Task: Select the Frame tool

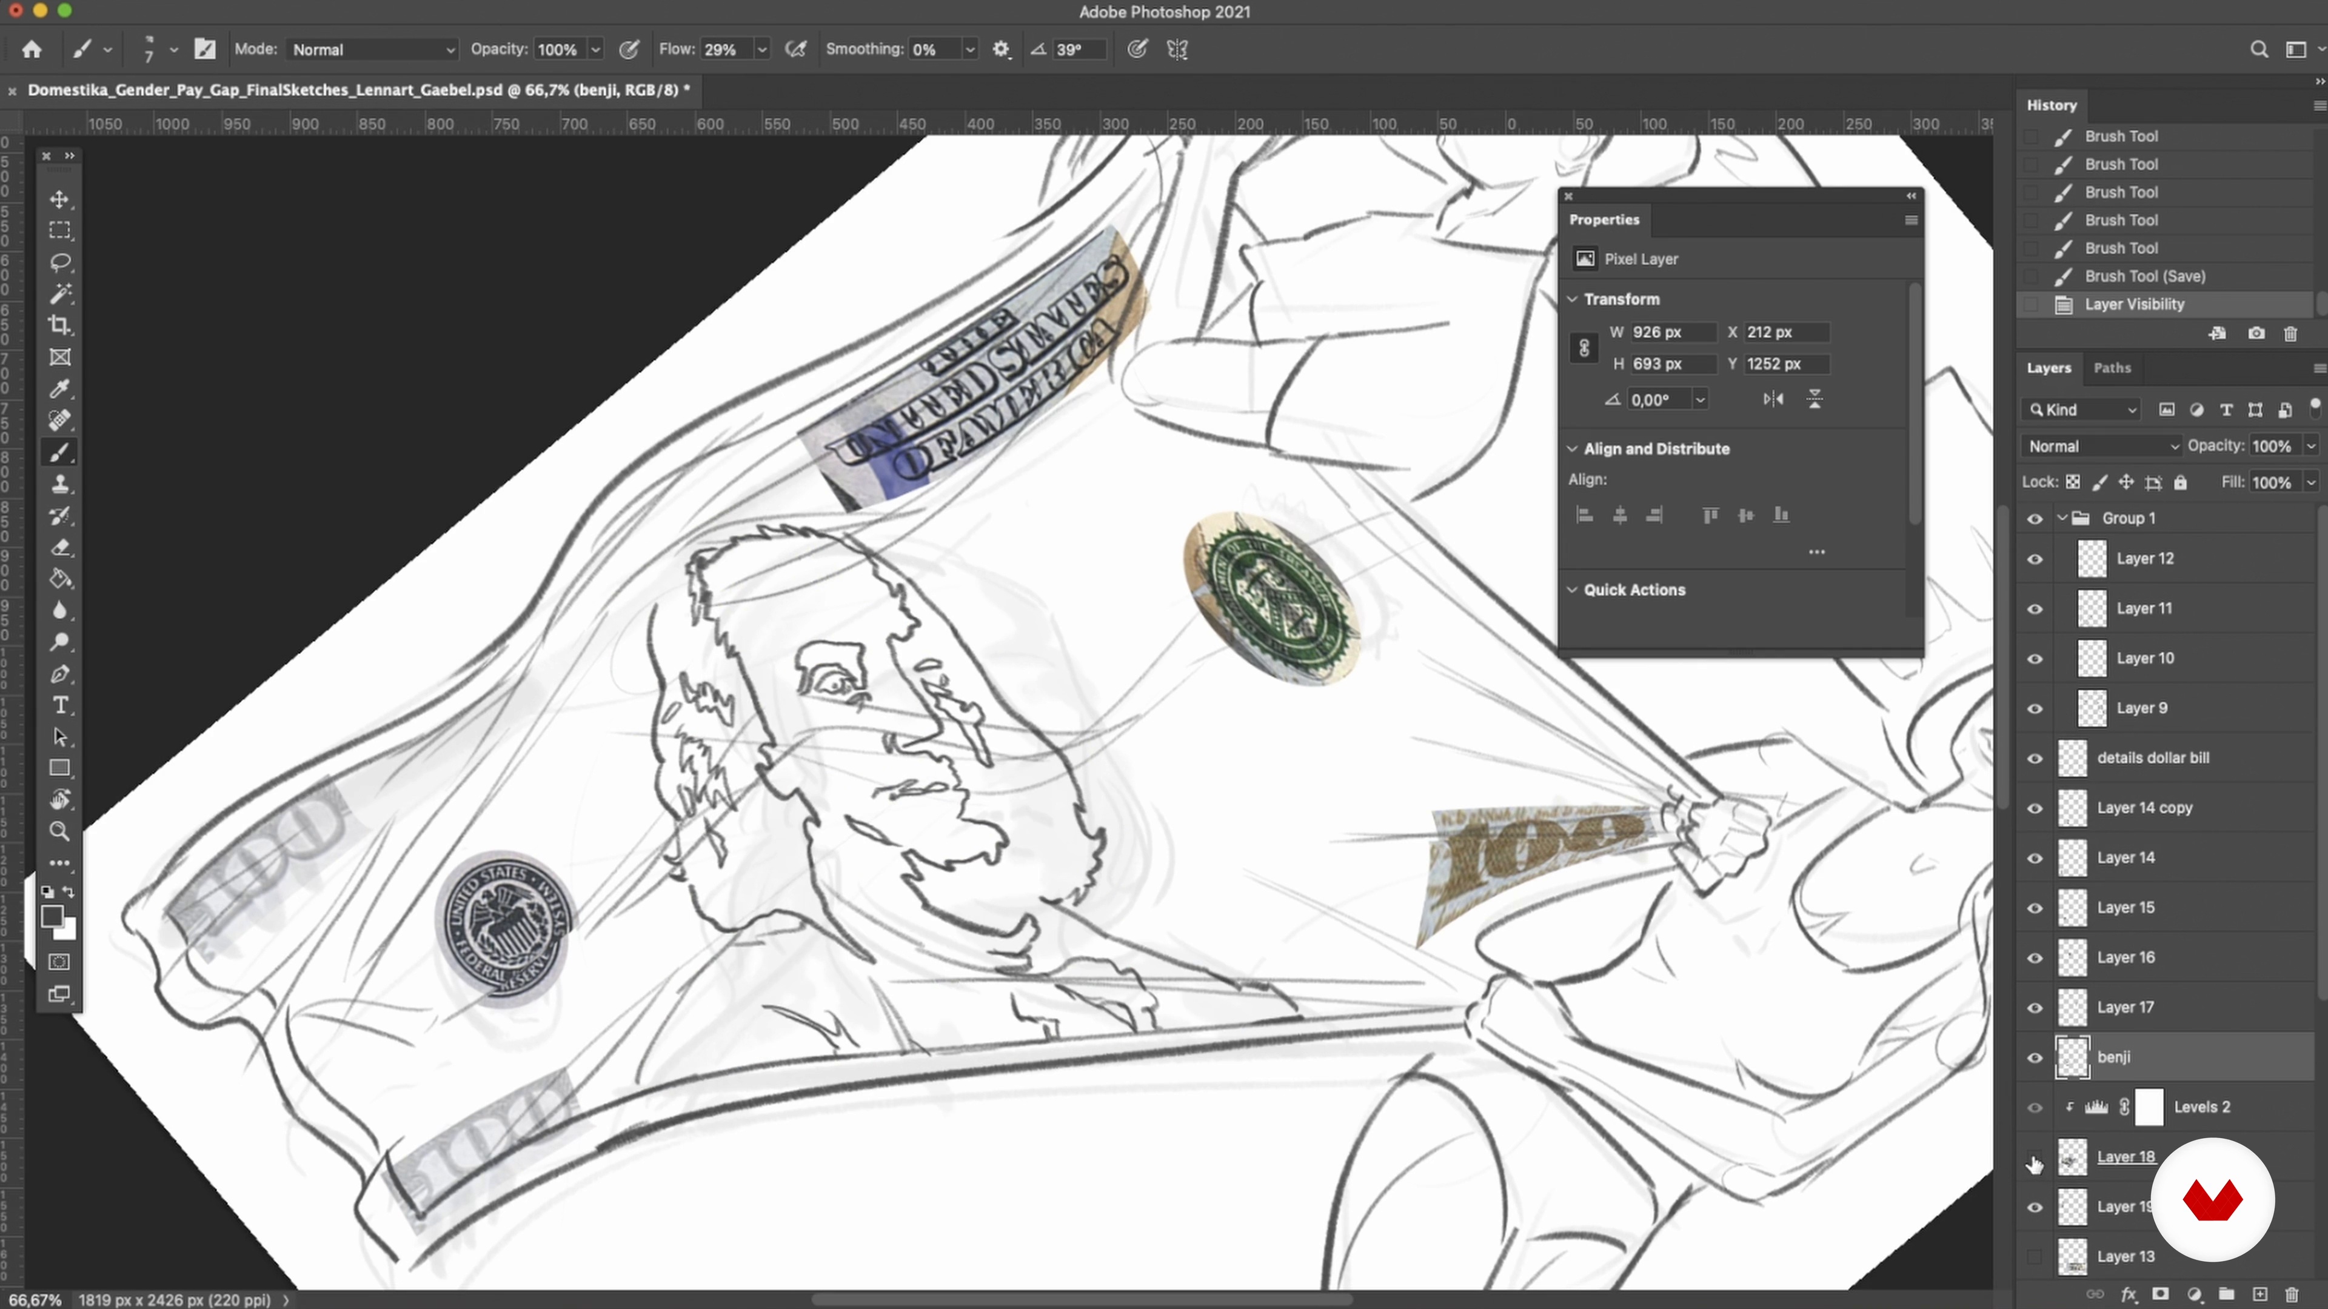Action: point(59,357)
